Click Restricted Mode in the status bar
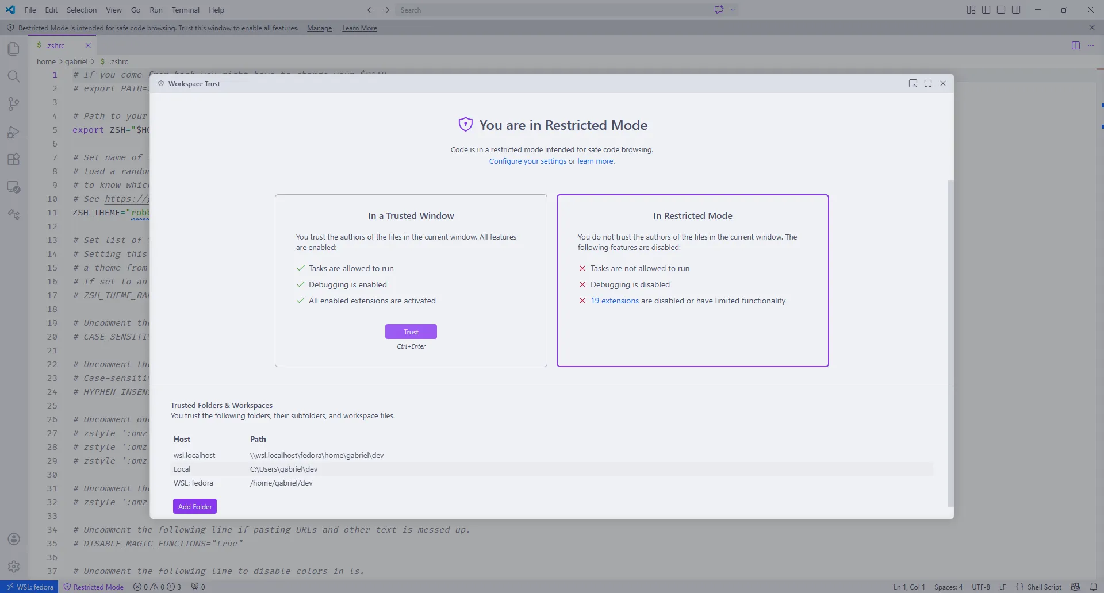The height and width of the screenshot is (593, 1104). point(93,587)
